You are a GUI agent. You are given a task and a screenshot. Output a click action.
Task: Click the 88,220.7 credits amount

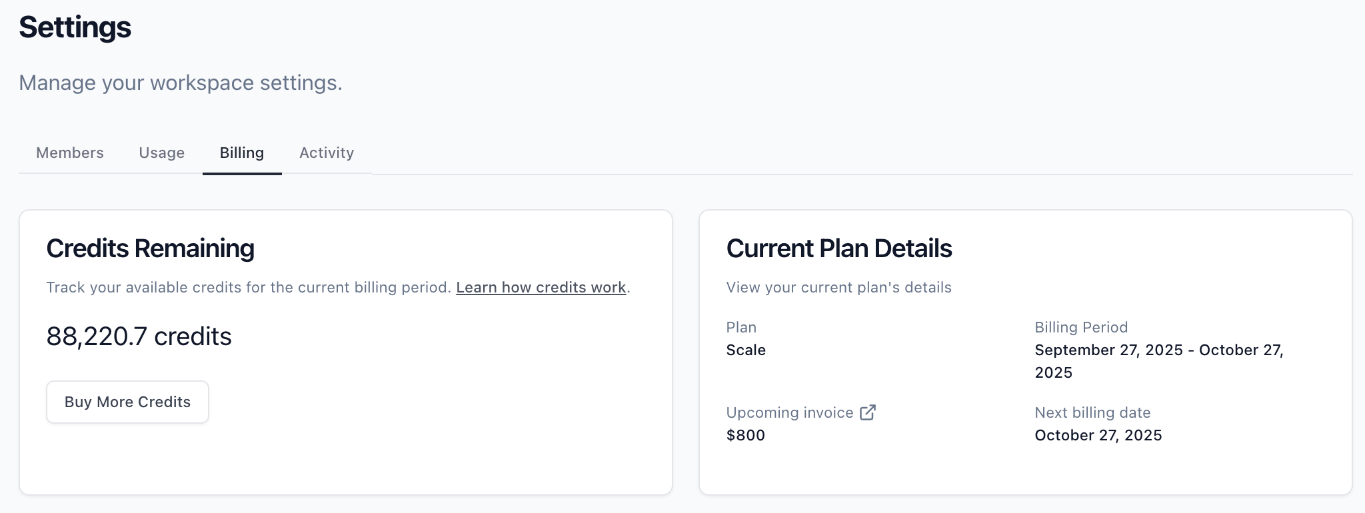point(139,336)
